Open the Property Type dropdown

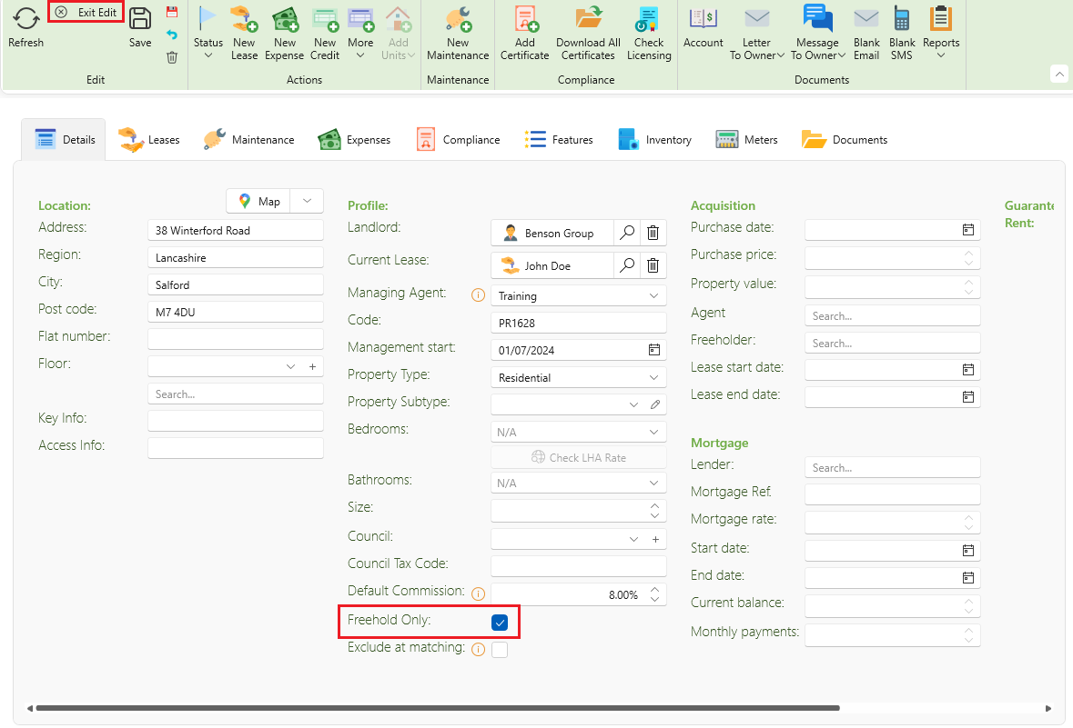(x=653, y=377)
